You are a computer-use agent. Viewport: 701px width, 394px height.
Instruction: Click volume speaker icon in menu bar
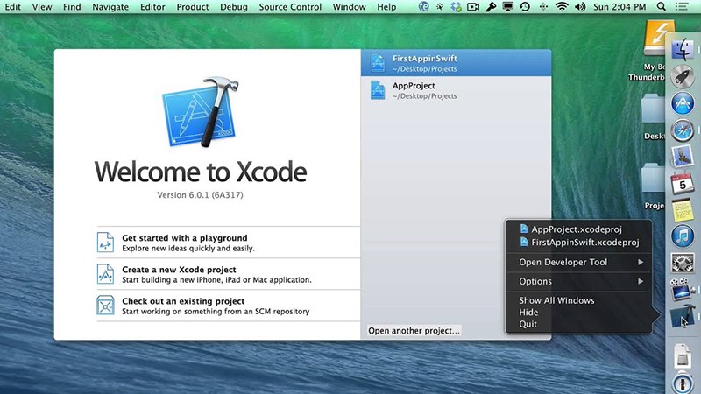[x=580, y=7]
